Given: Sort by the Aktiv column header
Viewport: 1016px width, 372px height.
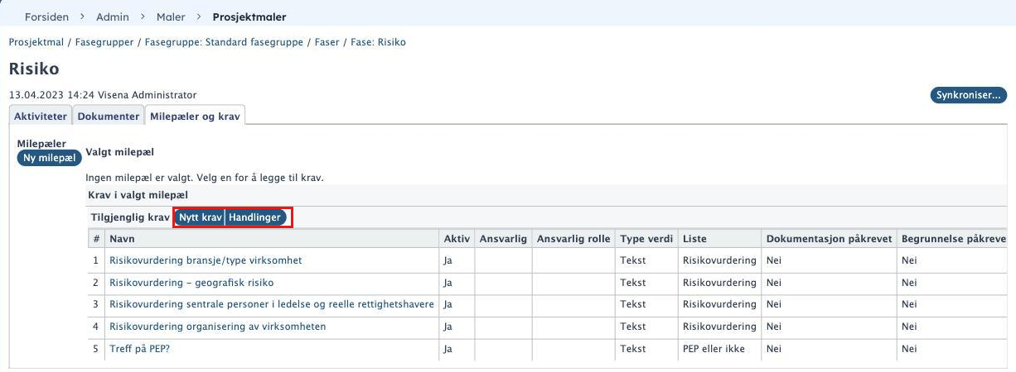Looking at the screenshot, I should click(457, 238).
